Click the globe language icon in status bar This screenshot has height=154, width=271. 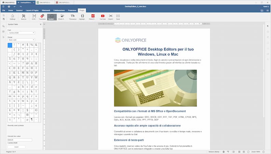tap(223, 152)
